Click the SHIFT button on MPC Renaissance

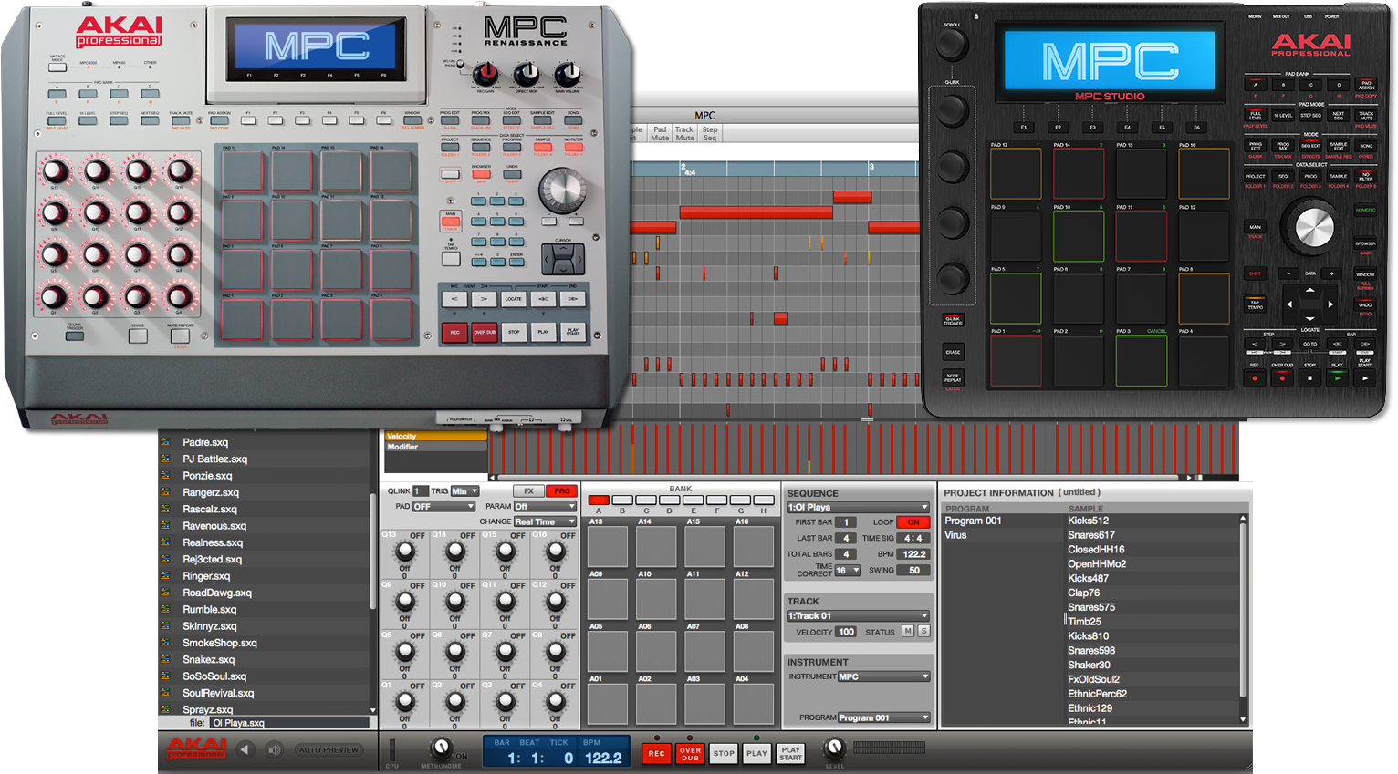(x=451, y=174)
